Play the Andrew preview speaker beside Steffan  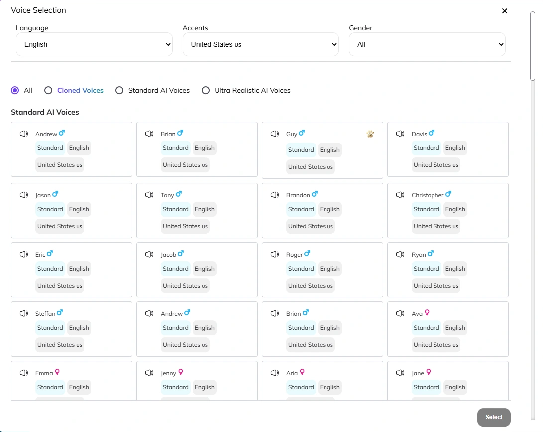[x=149, y=314]
